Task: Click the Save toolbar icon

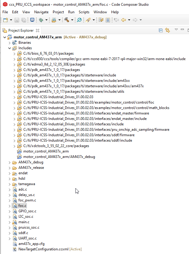Action: pos(17,20)
